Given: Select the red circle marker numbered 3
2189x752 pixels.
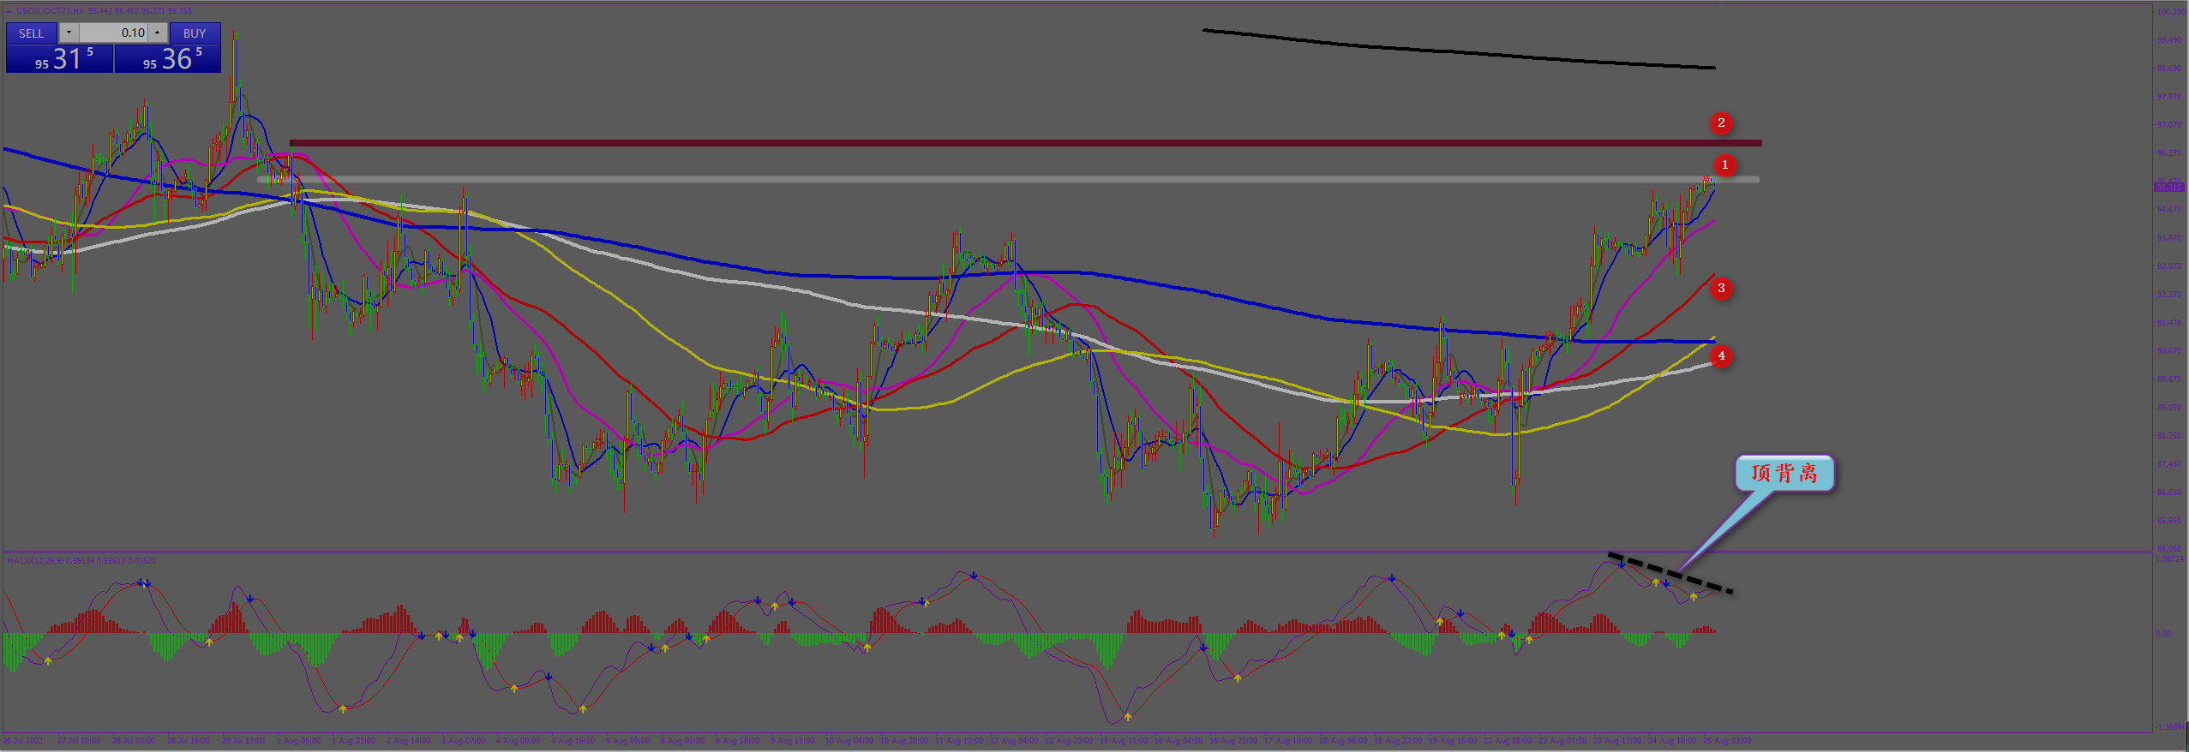Looking at the screenshot, I should point(1721,289).
